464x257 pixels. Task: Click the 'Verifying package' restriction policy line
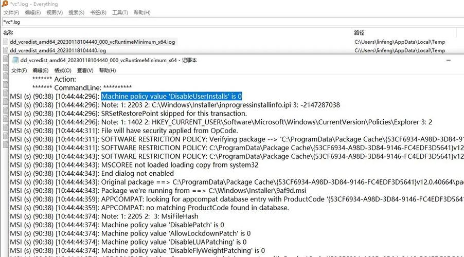click(237, 139)
